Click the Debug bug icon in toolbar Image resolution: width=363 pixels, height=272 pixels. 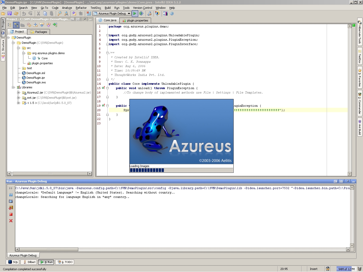coord(141,13)
